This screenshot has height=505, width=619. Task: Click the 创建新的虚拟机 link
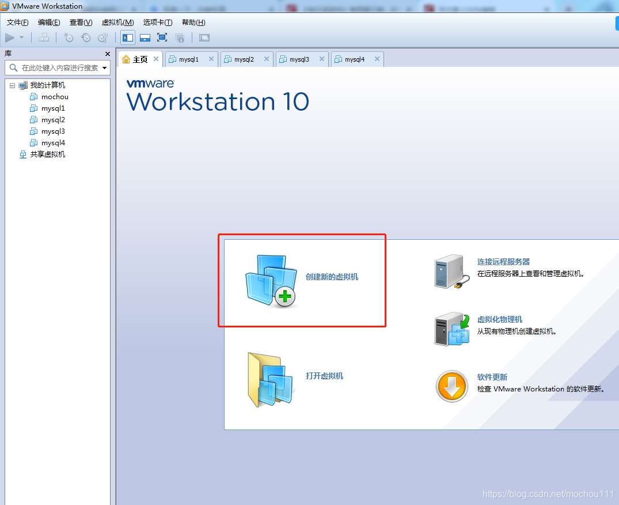click(332, 277)
